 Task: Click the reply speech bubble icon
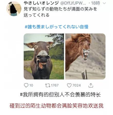[26, 85]
